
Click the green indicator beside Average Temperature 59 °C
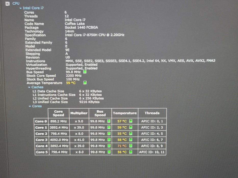85,82
